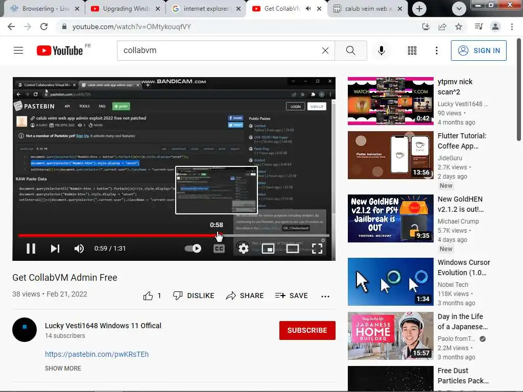523x392 pixels.
Task: Open the YouTube hamburger guide menu
Action: [x=18, y=51]
